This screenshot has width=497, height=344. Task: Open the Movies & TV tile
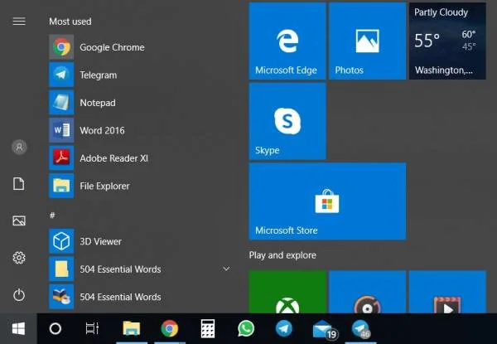tap(447, 292)
